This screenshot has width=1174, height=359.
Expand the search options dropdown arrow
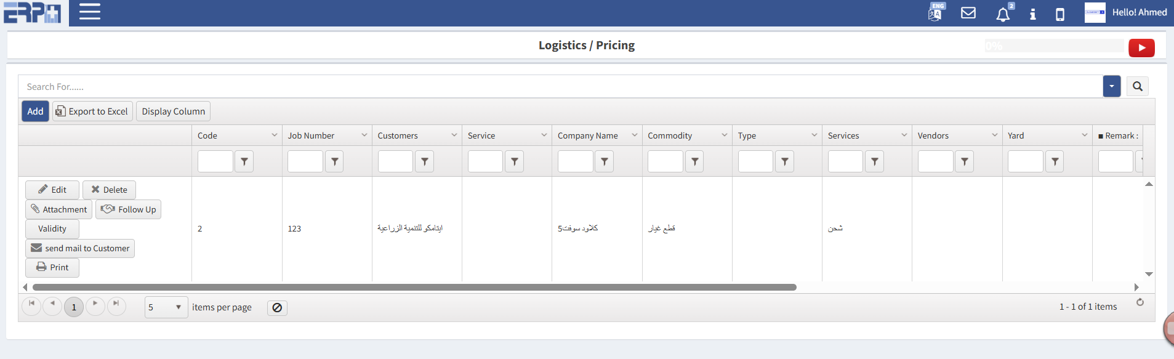(x=1112, y=86)
